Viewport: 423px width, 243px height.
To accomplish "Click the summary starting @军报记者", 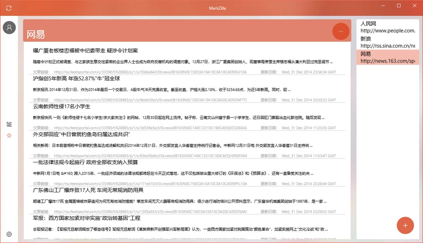I will 180,229.
